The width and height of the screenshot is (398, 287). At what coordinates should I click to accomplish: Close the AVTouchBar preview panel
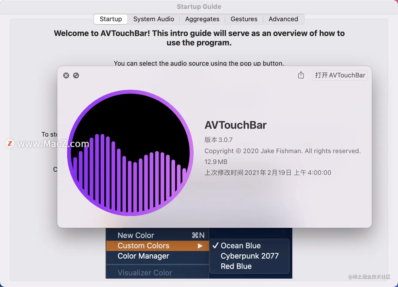coord(66,75)
